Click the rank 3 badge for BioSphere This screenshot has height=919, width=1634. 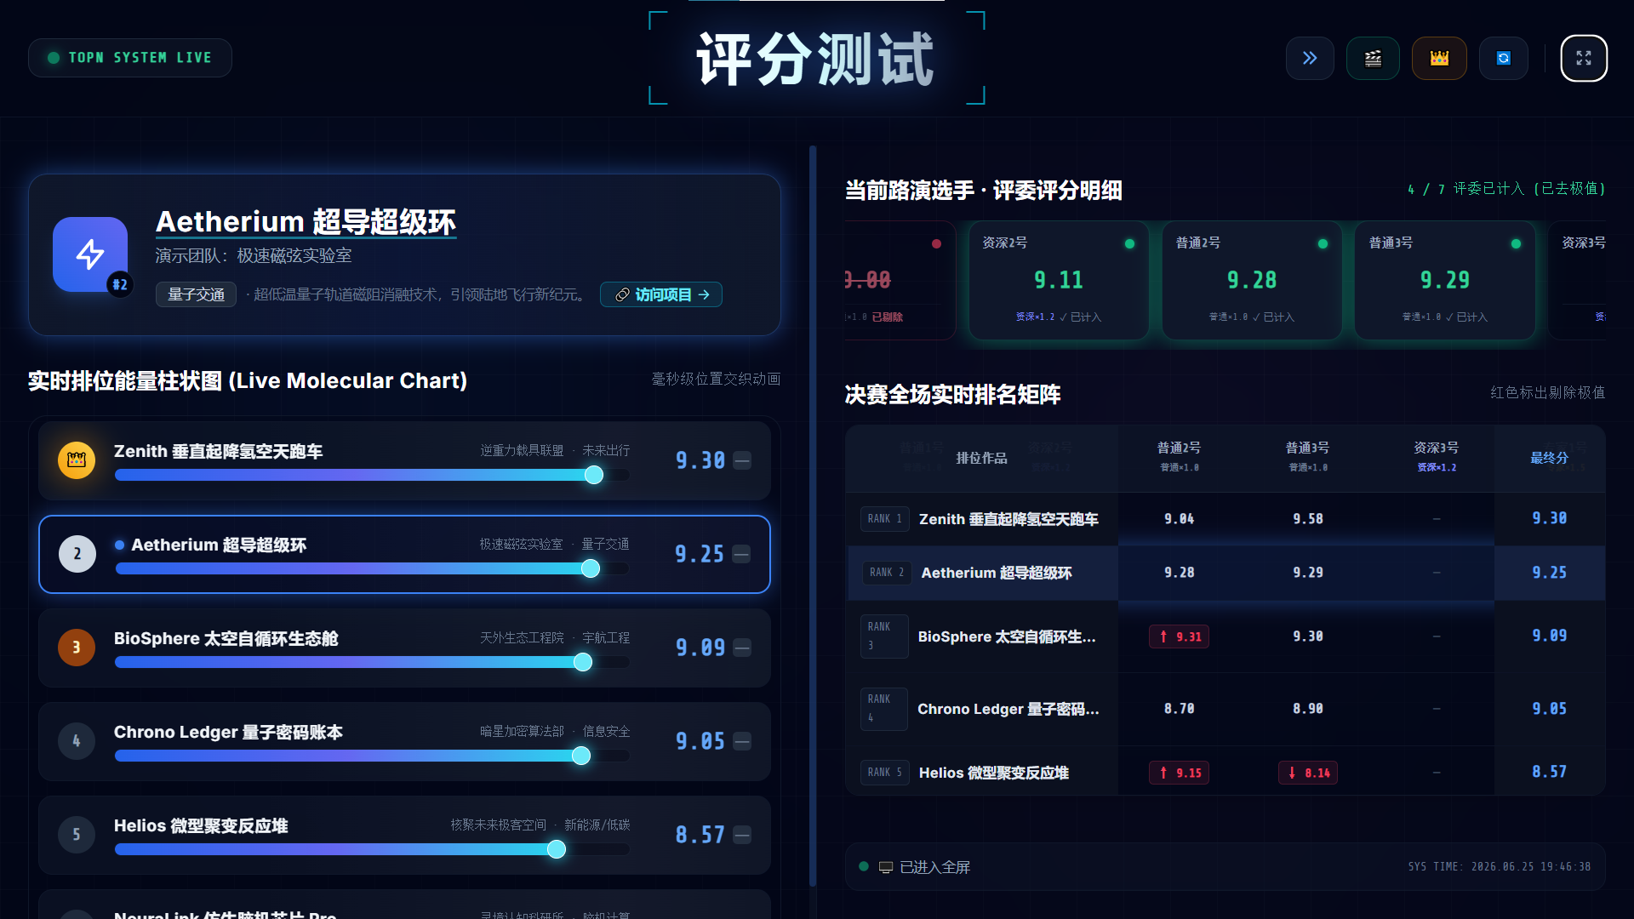tap(77, 648)
